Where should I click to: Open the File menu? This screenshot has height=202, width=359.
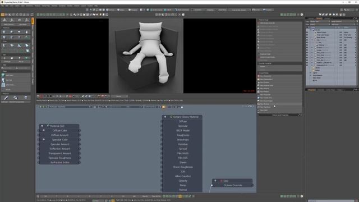(2, 6)
